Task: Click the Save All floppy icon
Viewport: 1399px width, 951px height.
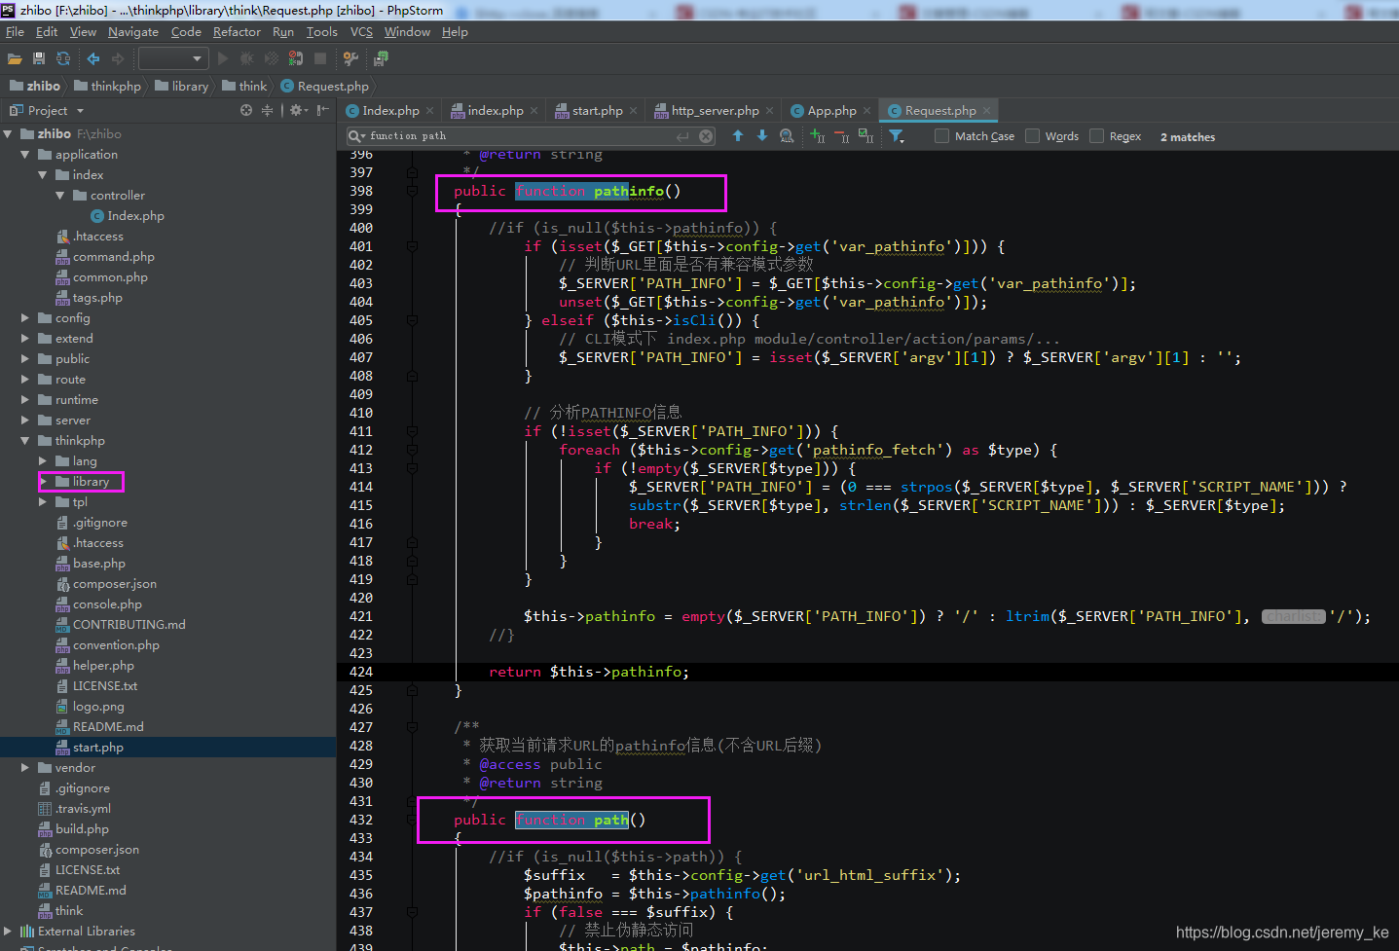Action: 39,58
